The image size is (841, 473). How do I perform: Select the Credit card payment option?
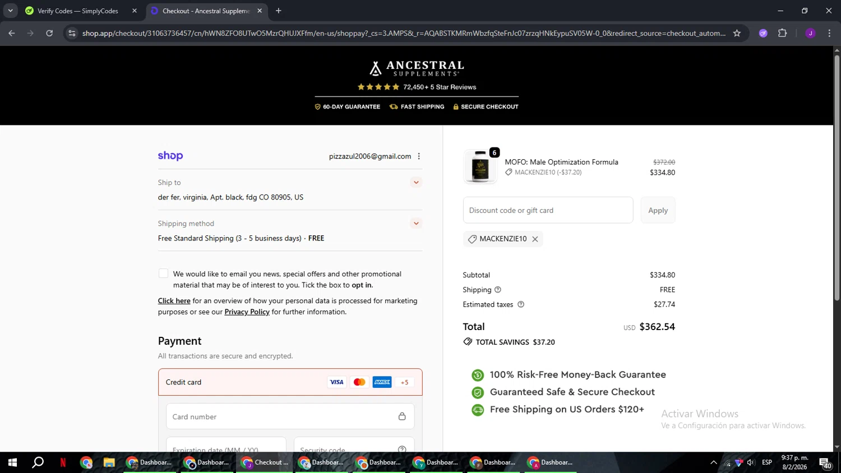(290, 382)
